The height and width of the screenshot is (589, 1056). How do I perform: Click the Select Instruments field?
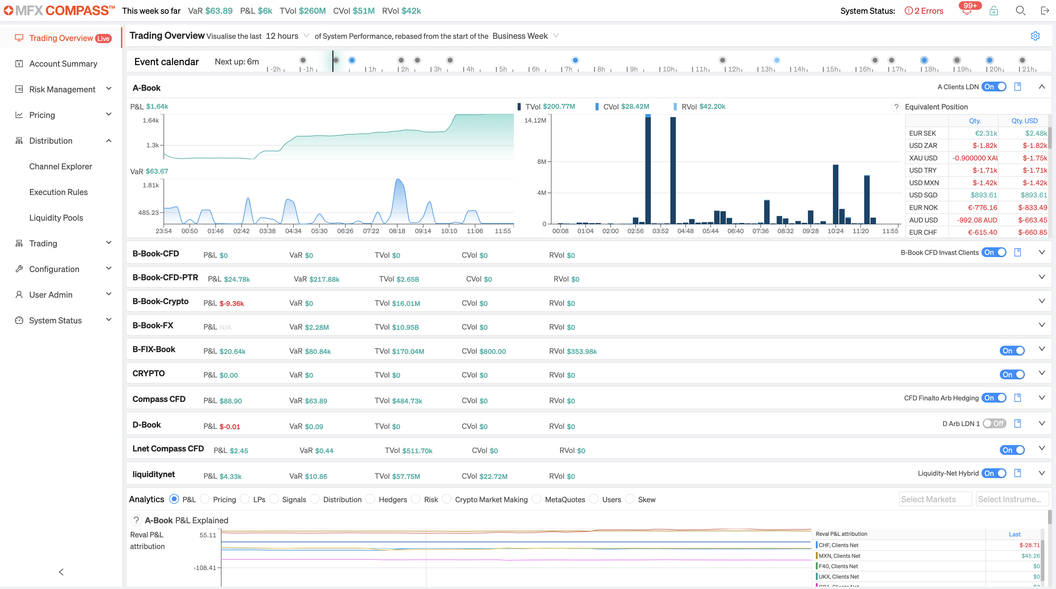pos(1012,499)
